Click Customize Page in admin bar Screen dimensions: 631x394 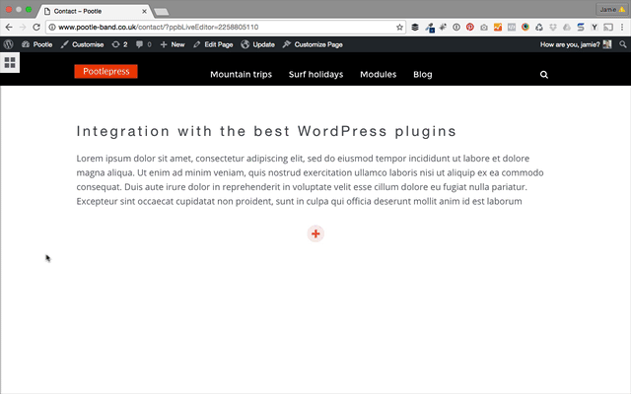(x=313, y=44)
